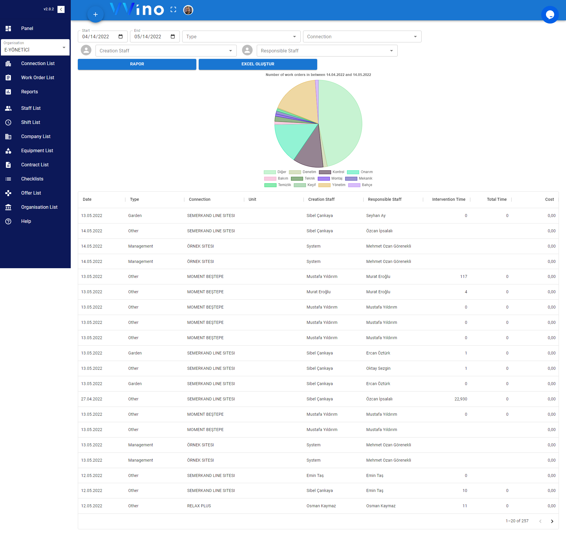Image resolution: width=566 pixels, height=537 pixels.
Task: Go to the next page of results
Action: [x=552, y=521]
